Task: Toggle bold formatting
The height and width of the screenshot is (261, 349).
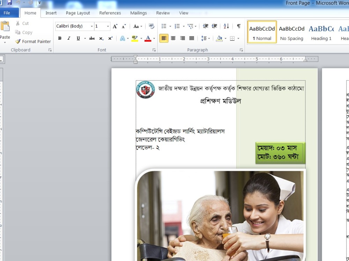Action: tap(60, 38)
